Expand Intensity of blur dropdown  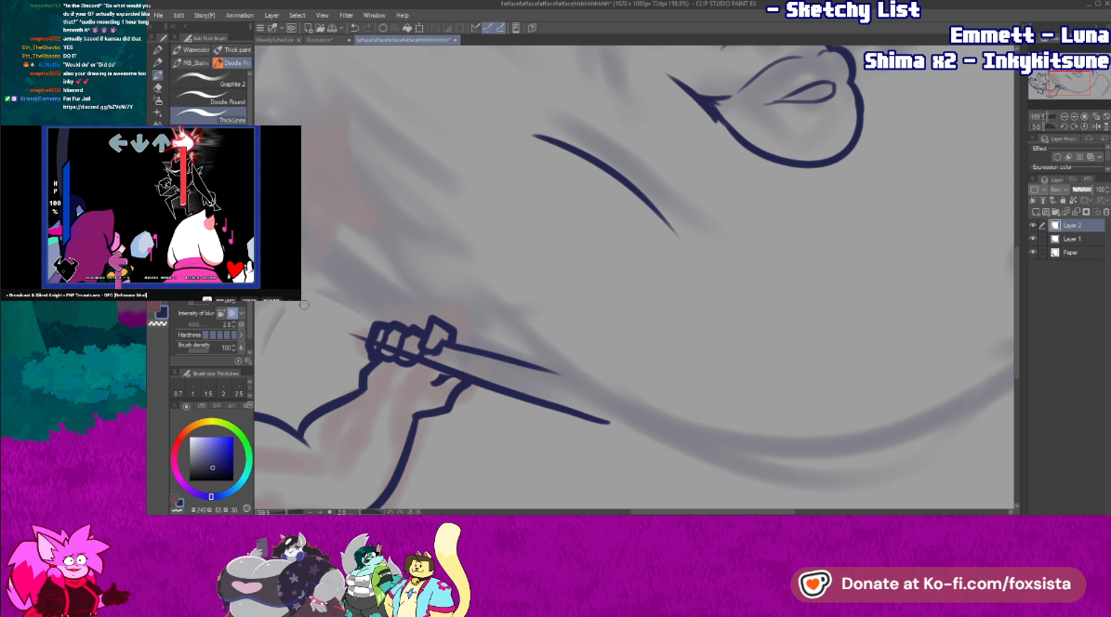click(x=242, y=313)
